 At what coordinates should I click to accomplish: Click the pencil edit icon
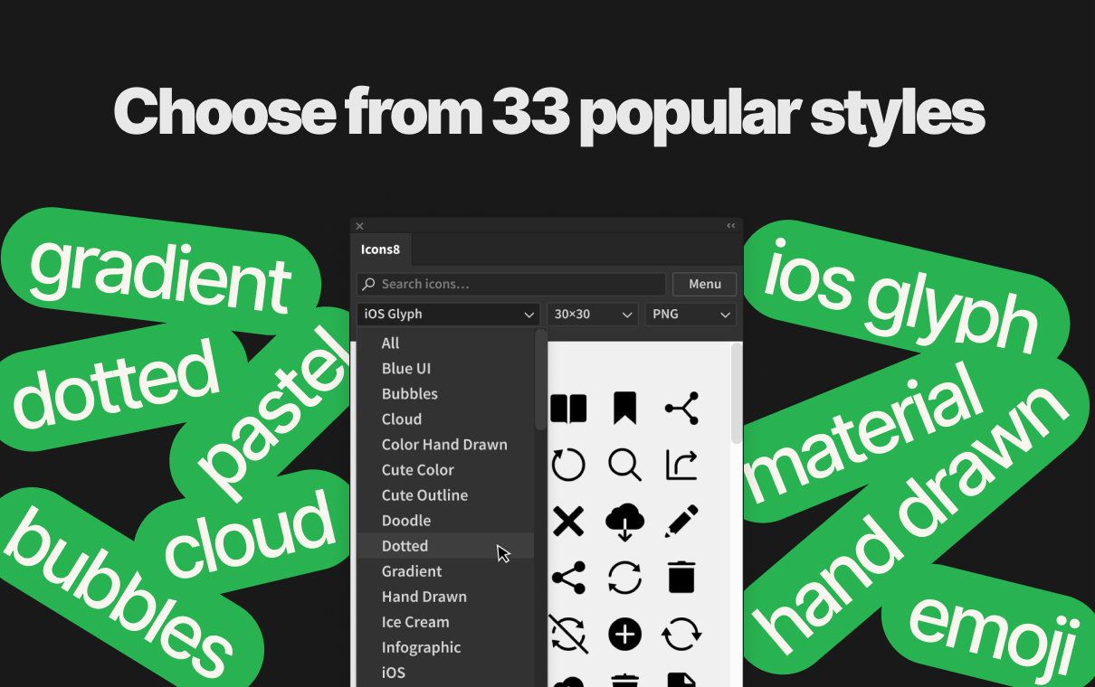[681, 522]
